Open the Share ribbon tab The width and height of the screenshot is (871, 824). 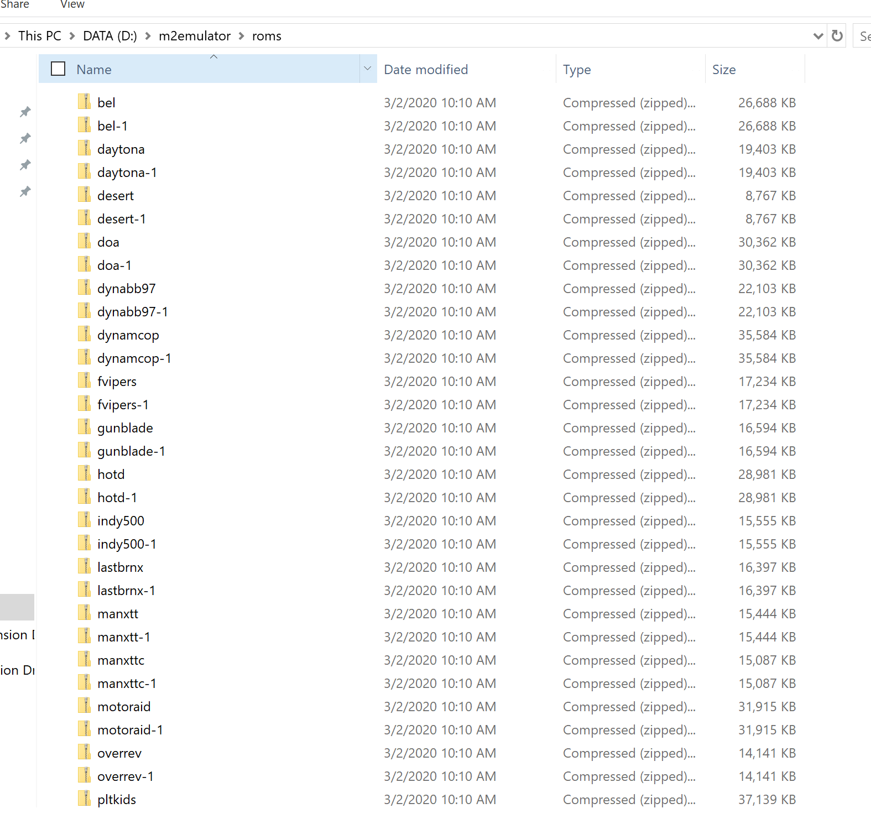pyautogui.click(x=14, y=4)
